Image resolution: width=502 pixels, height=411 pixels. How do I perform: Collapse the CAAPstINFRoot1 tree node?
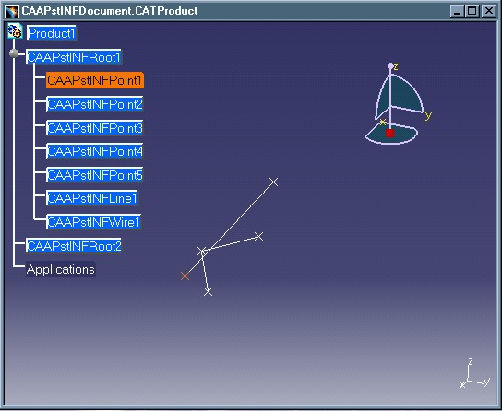point(14,53)
